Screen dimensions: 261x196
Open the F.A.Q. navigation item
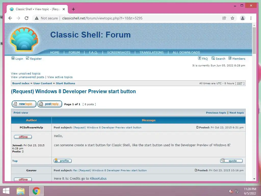point(93,53)
